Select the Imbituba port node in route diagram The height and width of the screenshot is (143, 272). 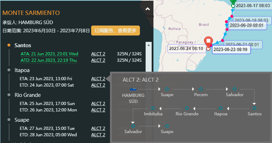[x=153, y=108]
